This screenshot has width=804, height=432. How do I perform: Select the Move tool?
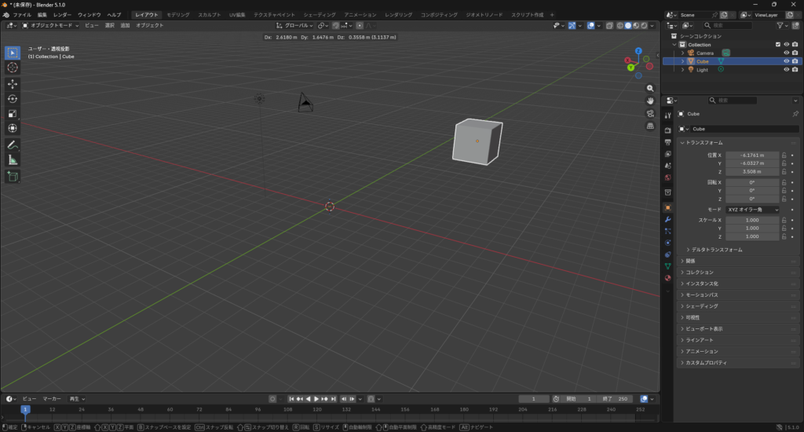pos(13,84)
